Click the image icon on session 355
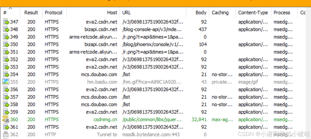 6,82
